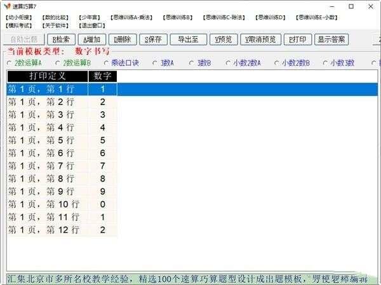Screen dimensions: 381x285
Task: Maximize the 速算巧算 window
Action: coord(351,6)
